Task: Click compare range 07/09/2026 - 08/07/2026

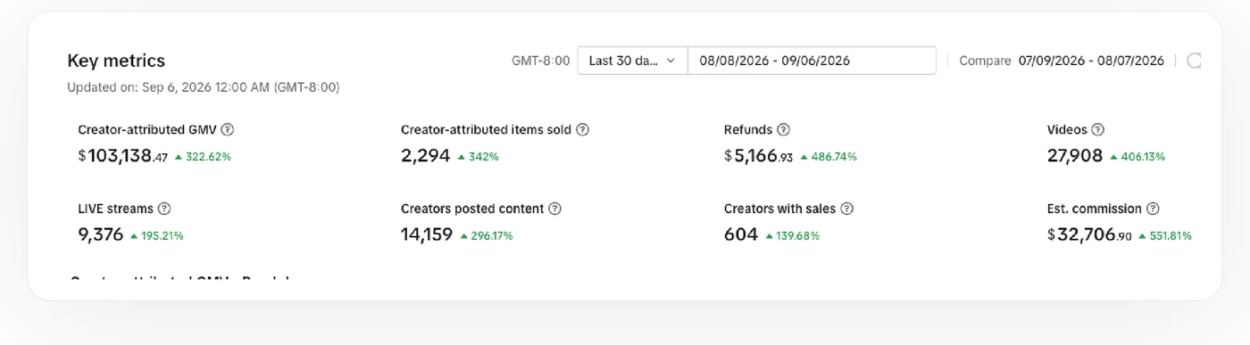Action: point(1091,61)
